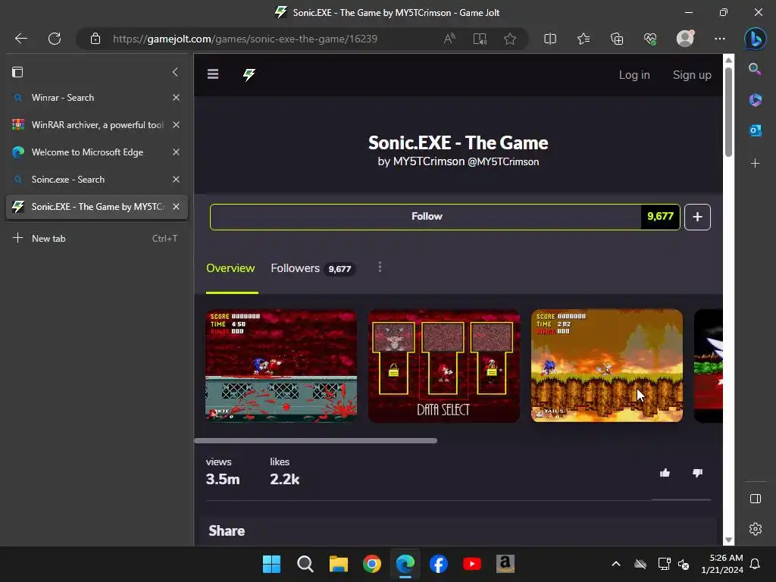The width and height of the screenshot is (776, 582).
Task: Click the horizontal media scrollbar
Action: click(316, 440)
